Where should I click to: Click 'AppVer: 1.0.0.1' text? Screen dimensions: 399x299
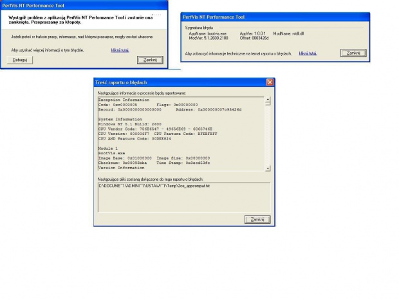(x=252, y=33)
